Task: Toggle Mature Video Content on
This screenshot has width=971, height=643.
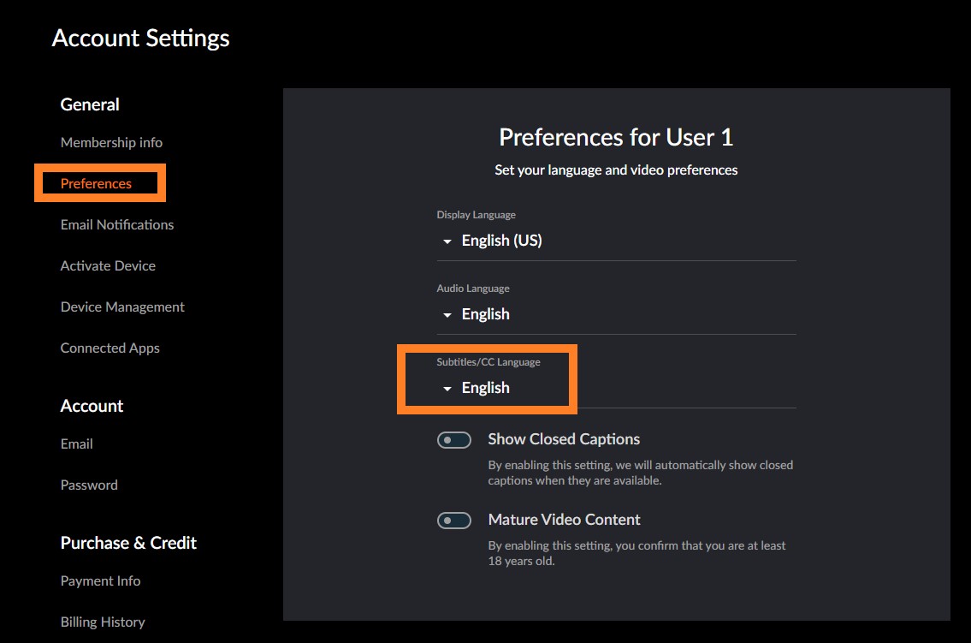Action: pos(454,520)
